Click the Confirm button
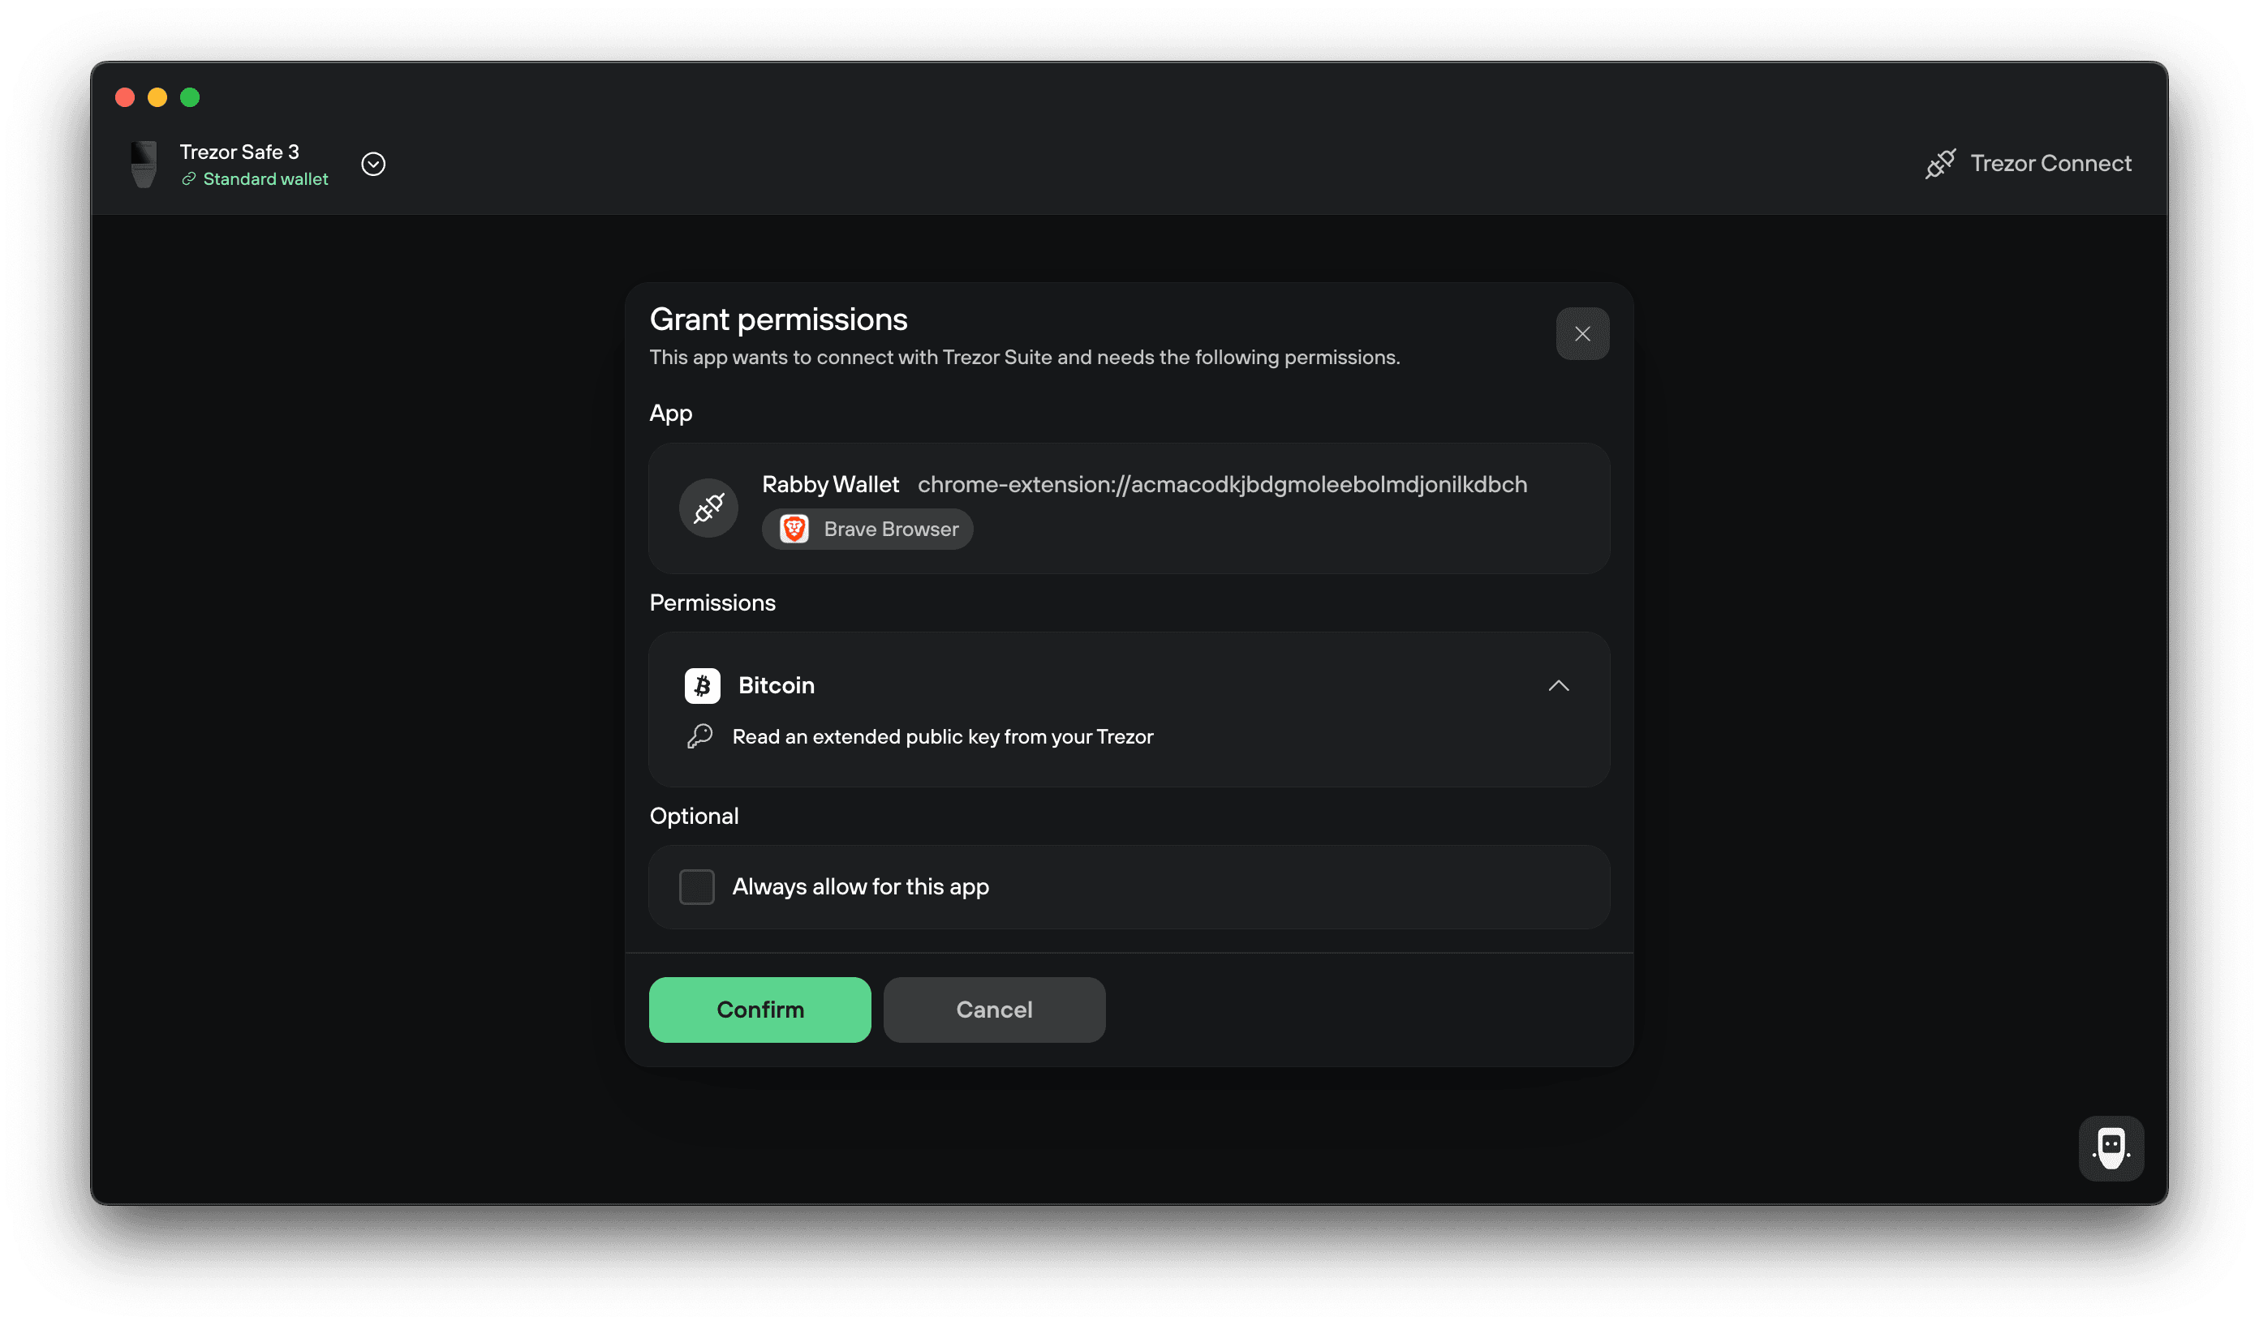2259x1325 pixels. click(x=759, y=1010)
